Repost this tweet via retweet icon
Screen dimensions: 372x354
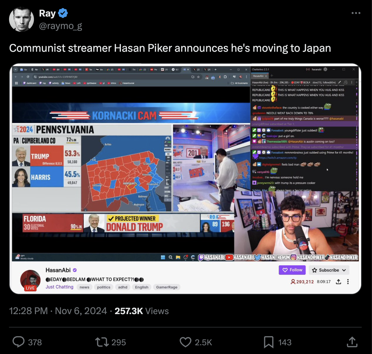102,342
